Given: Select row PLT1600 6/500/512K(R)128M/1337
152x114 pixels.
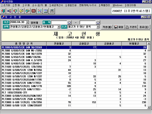Looking at the screenshot, I should [74, 73].
